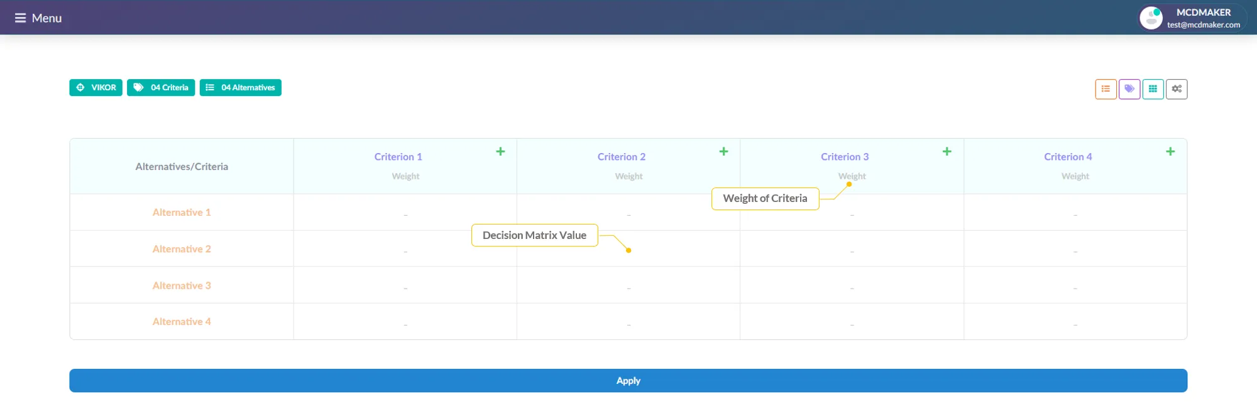Click the MCDMAKER account name
1257x419 pixels.
coord(1204,13)
